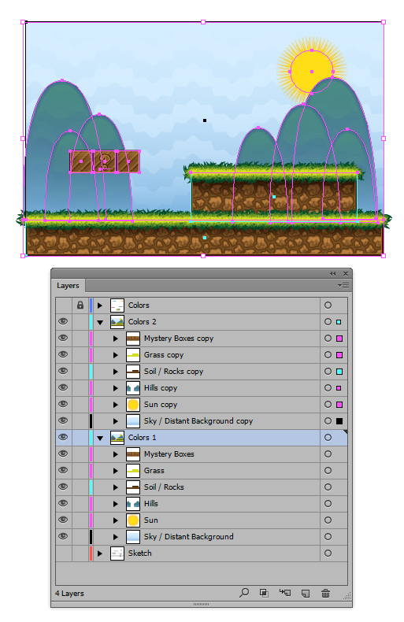Hide the Colors 1 layer
Screen dimensions: 404x622
coord(63,437)
